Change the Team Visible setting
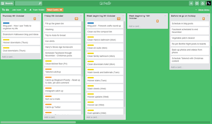The width and height of the screenshot is (212, 124). click(37, 10)
